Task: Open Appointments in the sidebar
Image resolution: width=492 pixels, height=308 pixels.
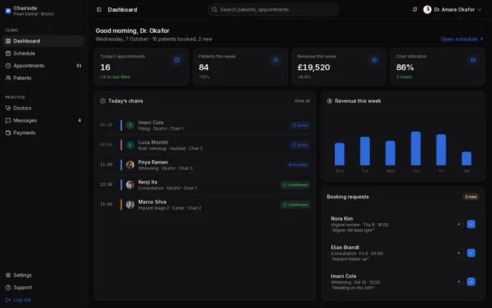Action: [43, 66]
